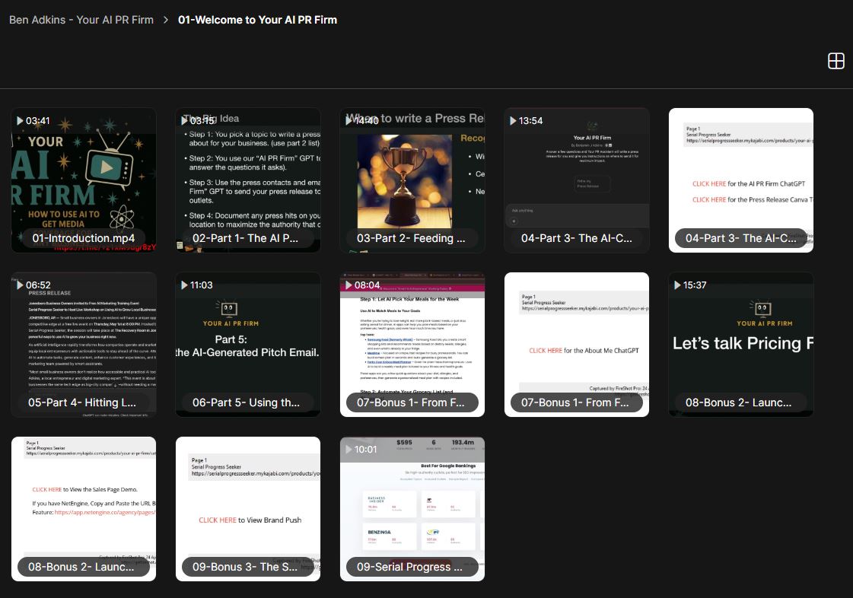Viewport: 853px width, 598px height.
Task: Open the Let's talk Pricing thumbnail
Action: pyautogui.click(x=740, y=345)
